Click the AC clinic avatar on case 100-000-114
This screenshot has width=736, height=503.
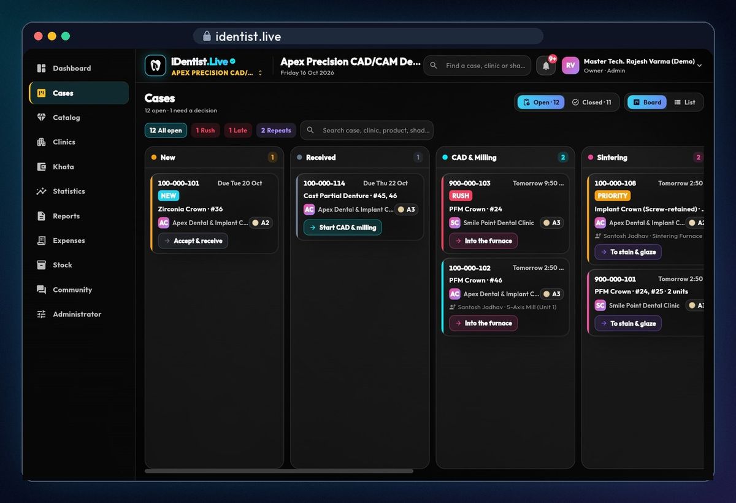pos(309,209)
